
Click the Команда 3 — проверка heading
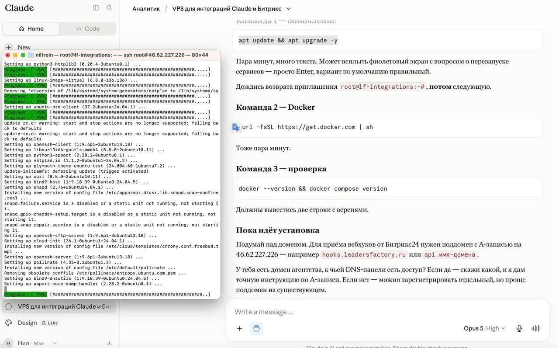coord(281,169)
